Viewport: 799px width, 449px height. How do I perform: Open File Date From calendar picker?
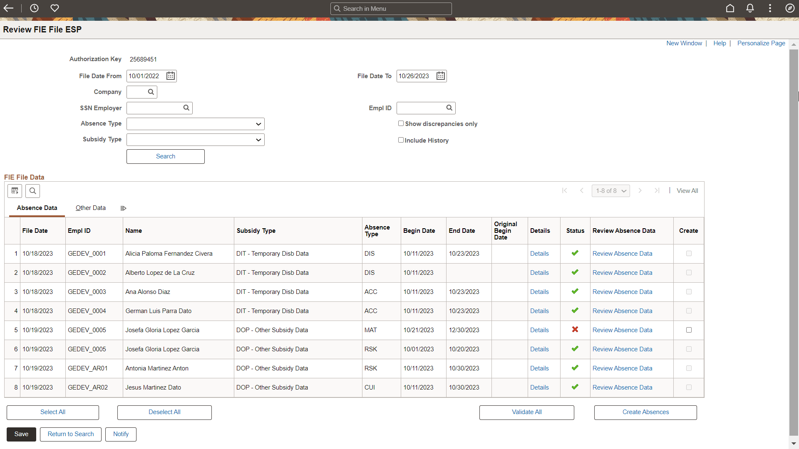click(171, 76)
